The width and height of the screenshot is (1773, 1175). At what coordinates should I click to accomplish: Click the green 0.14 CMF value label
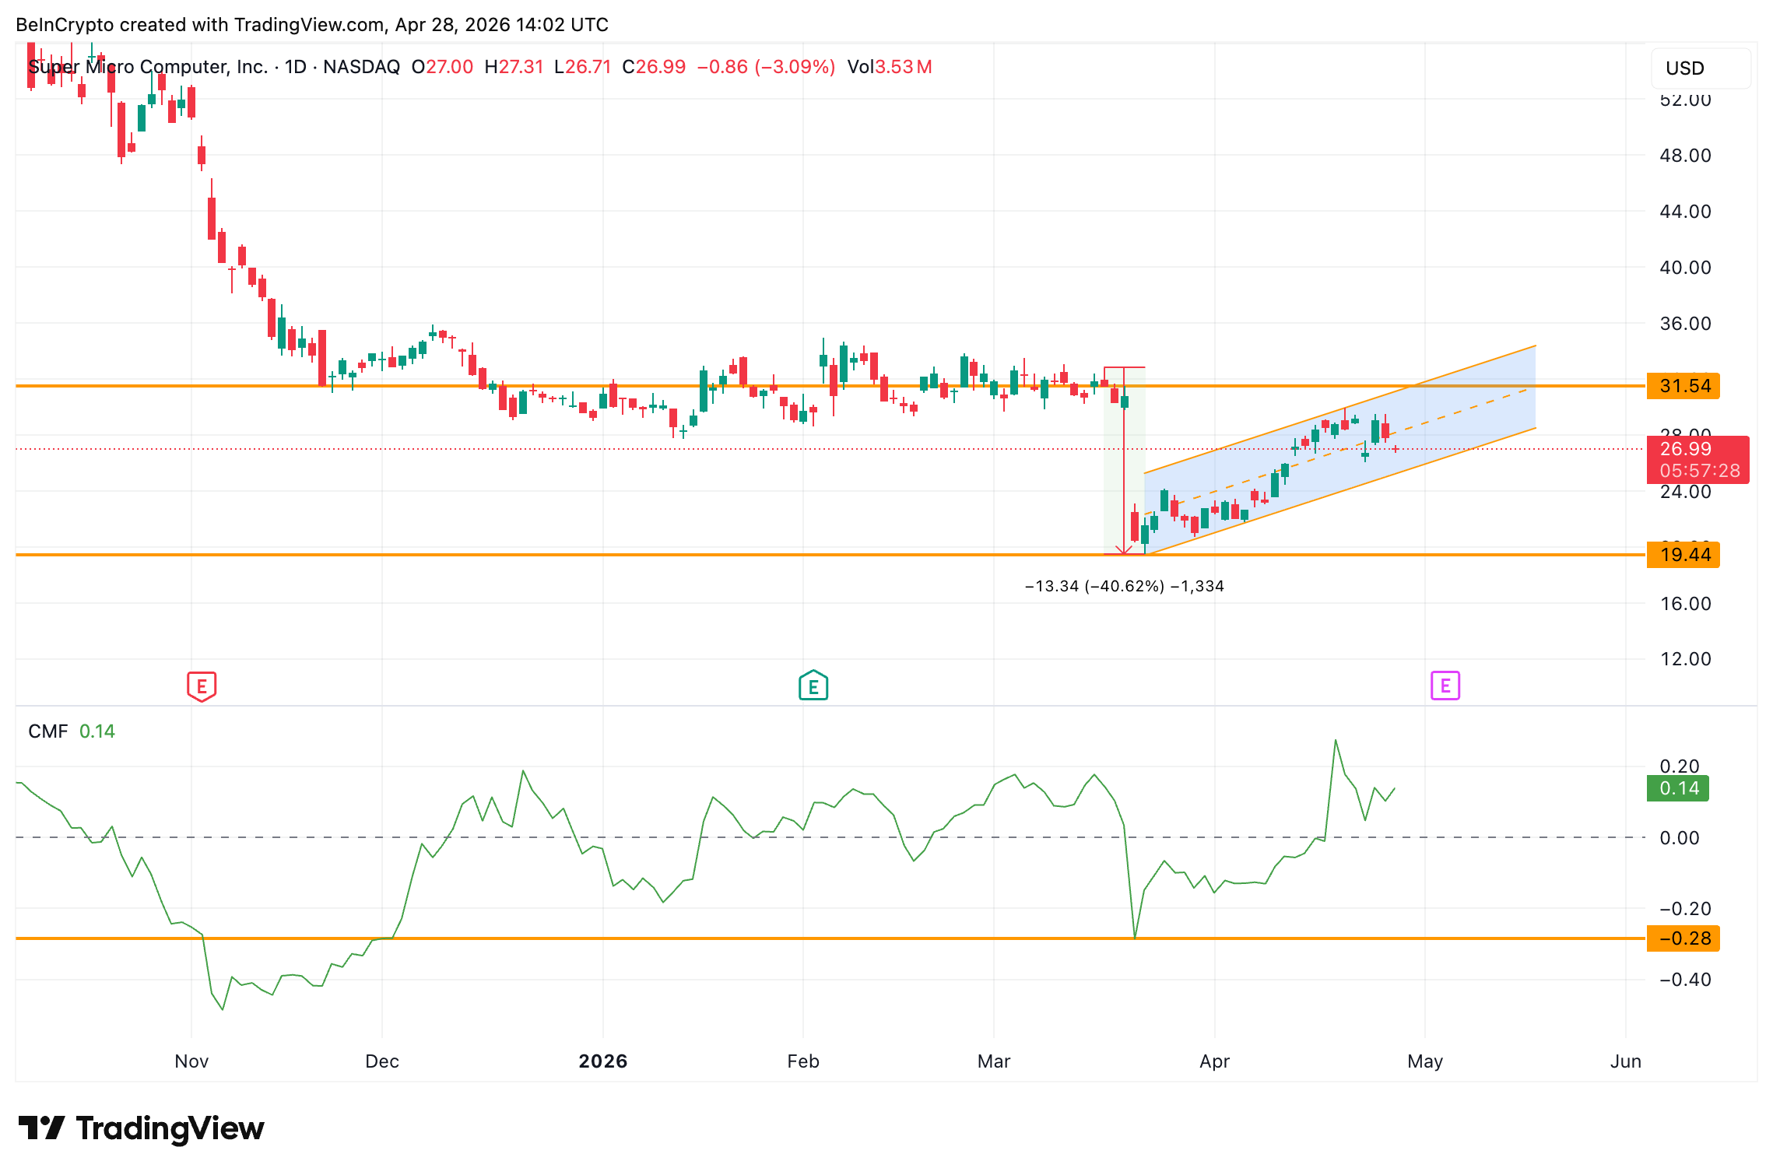pyautogui.click(x=1677, y=788)
